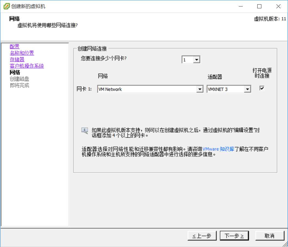This screenshot has width=288, height=247.
Task: Click the 适配器 column header
Action: coord(215,77)
